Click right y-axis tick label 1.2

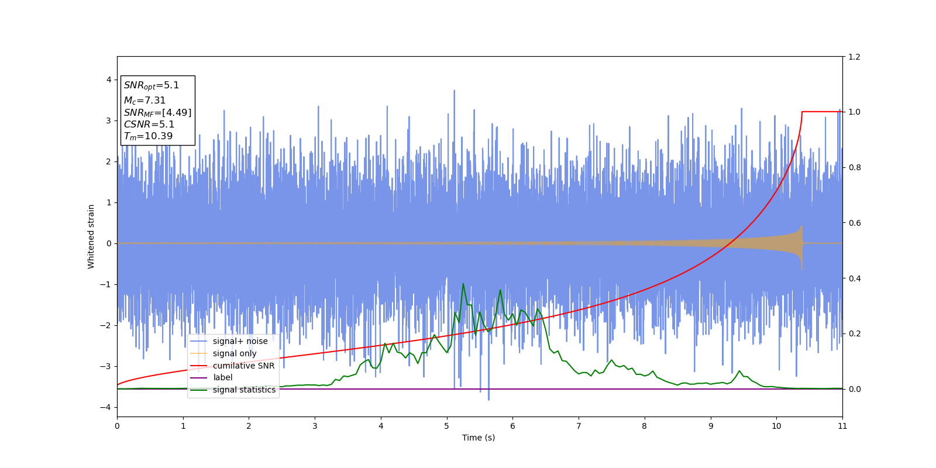[x=854, y=57]
